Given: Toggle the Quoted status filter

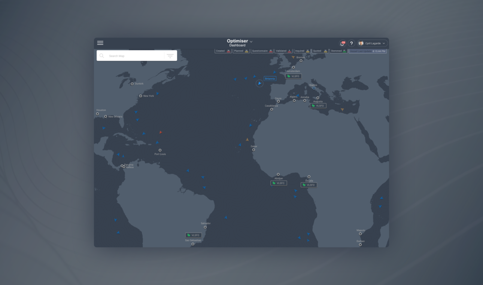Looking at the screenshot, I should coord(320,51).
